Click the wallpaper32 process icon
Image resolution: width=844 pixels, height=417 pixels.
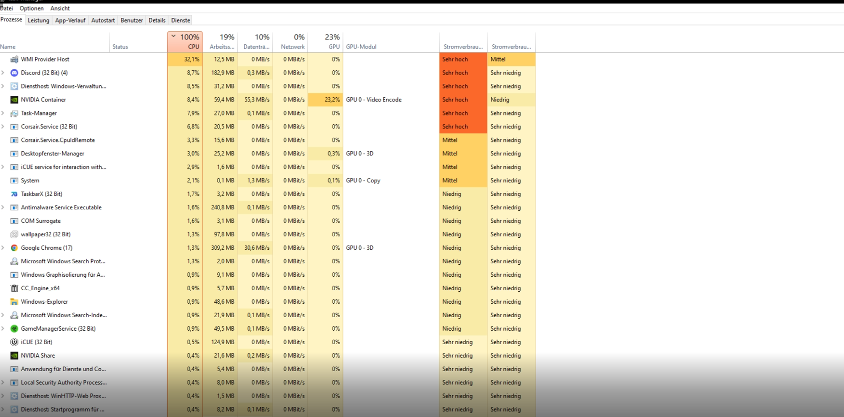coord(14,235)
